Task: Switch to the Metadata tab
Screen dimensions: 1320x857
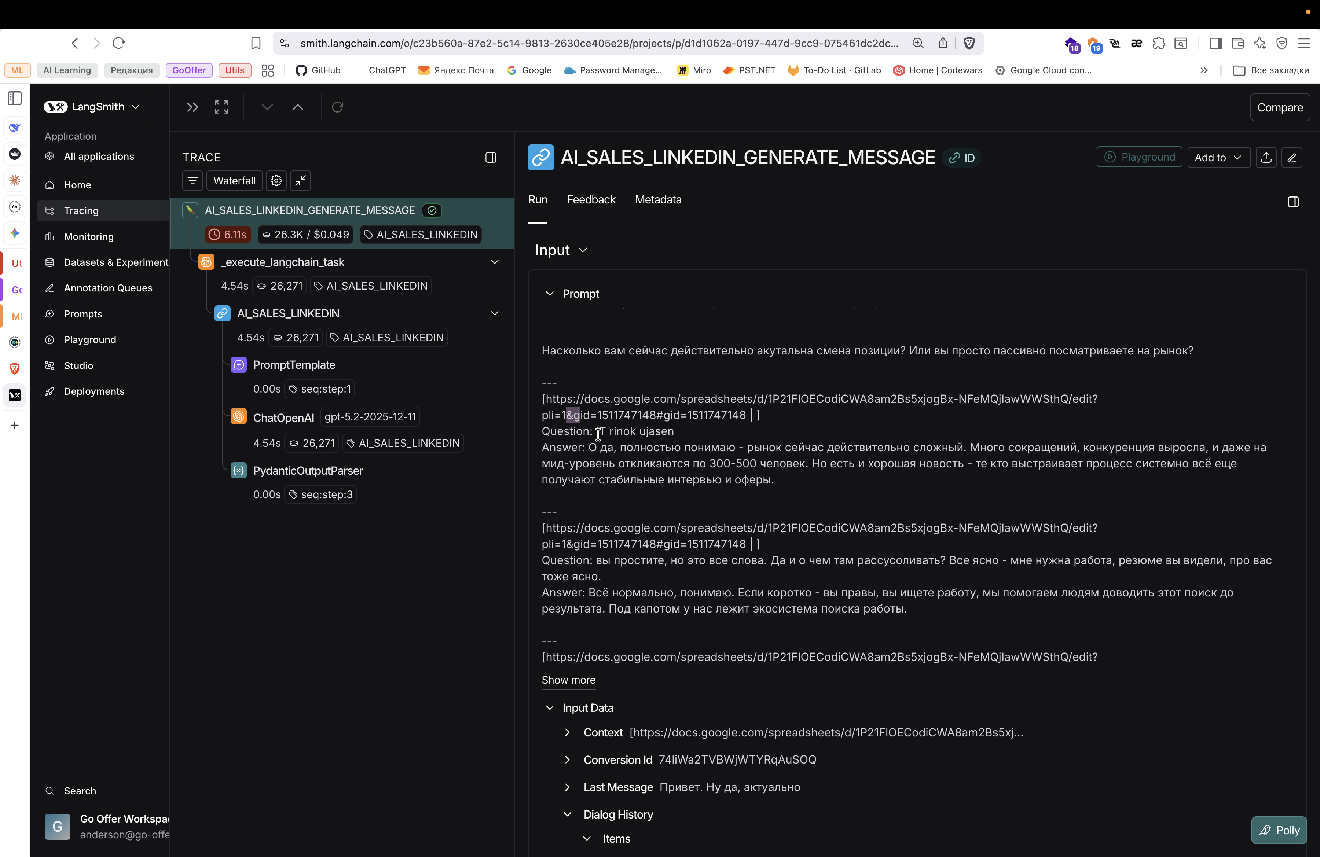Action: point(658,199)
